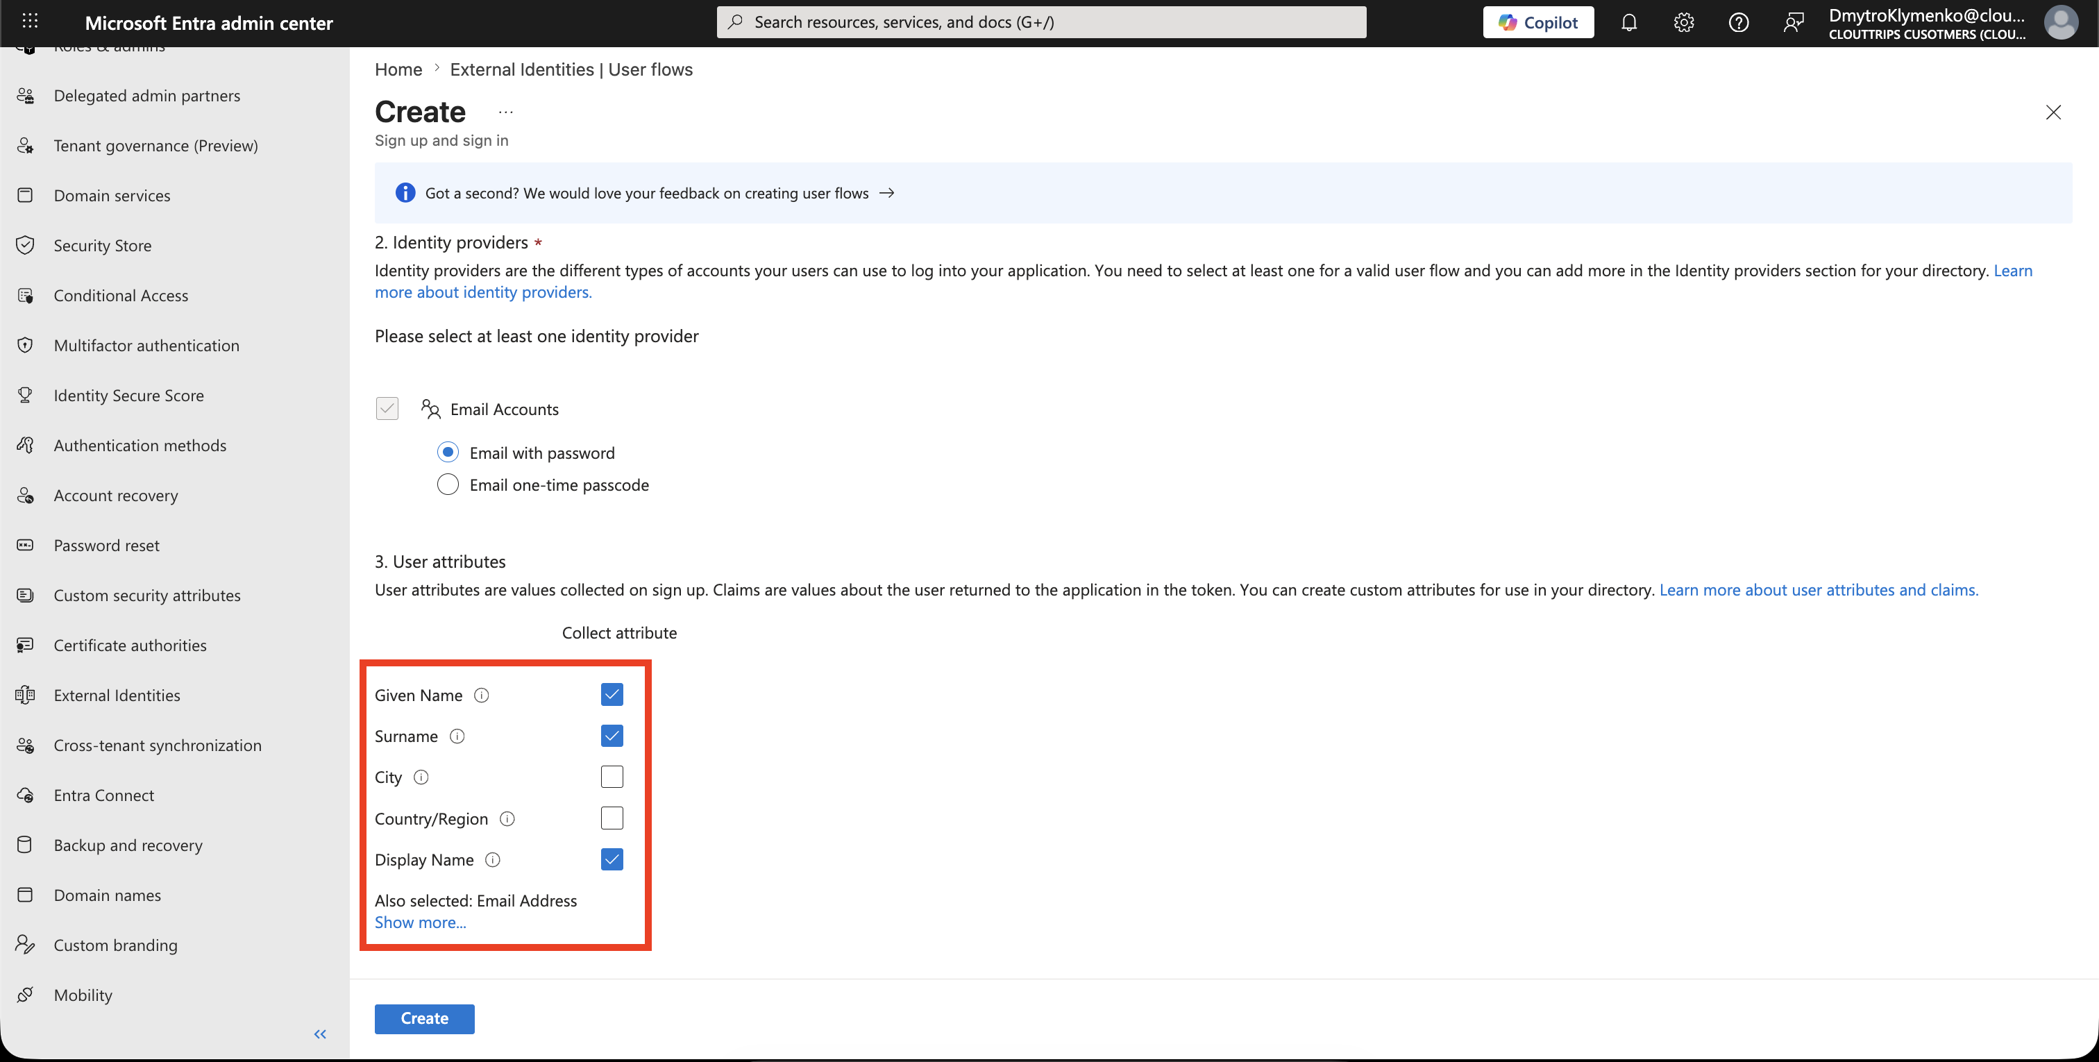Check the City attribute checkbox
Image resolution: width=2099 pixels, height=1062 pixels.
[612, 777]
